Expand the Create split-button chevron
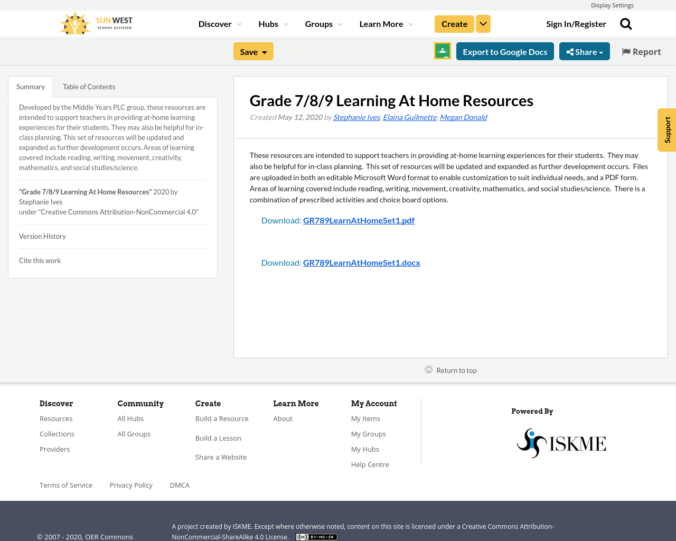The image size is (676, 541). click(483, 23)
